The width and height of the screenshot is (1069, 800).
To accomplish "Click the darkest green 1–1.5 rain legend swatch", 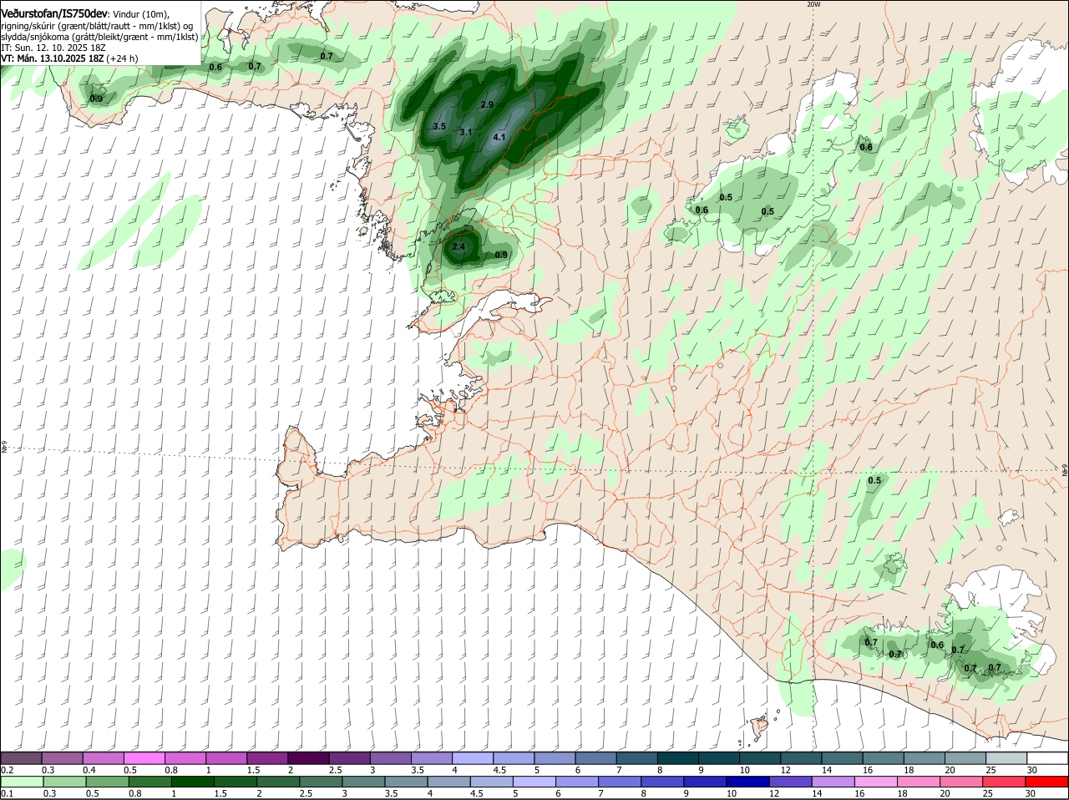I will pos(192,782).
